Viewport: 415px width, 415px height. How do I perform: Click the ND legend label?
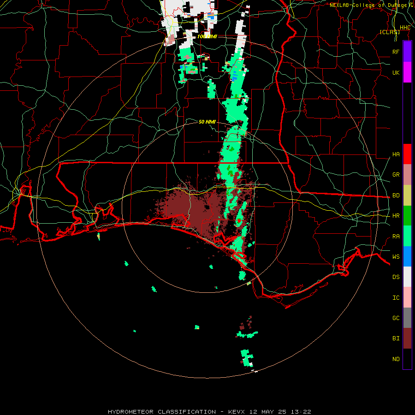(x=396, y=359)
